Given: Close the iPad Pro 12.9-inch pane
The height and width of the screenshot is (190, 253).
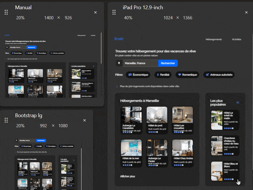Looking at the screenshot, I should [x=246, y=12].
